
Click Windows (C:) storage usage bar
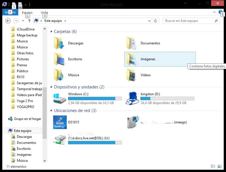[95, 98]
